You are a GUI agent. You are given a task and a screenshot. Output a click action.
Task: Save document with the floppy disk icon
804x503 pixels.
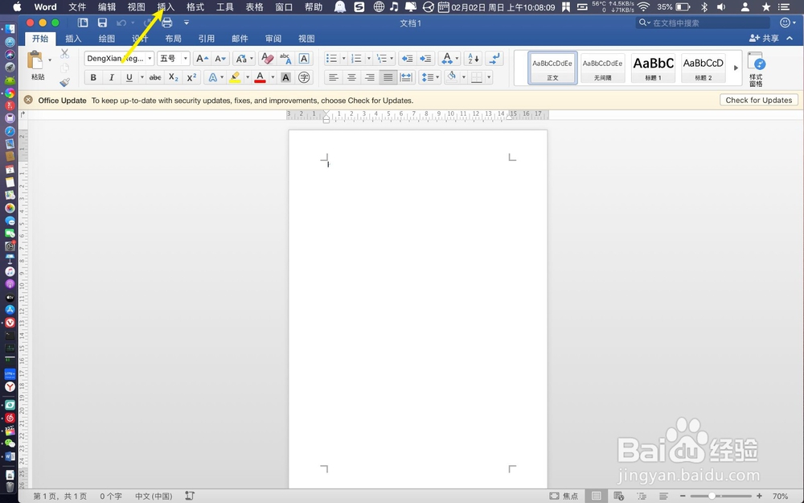[103, 23]
